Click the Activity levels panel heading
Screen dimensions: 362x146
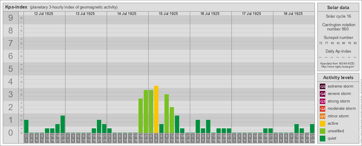pos(338,78)
